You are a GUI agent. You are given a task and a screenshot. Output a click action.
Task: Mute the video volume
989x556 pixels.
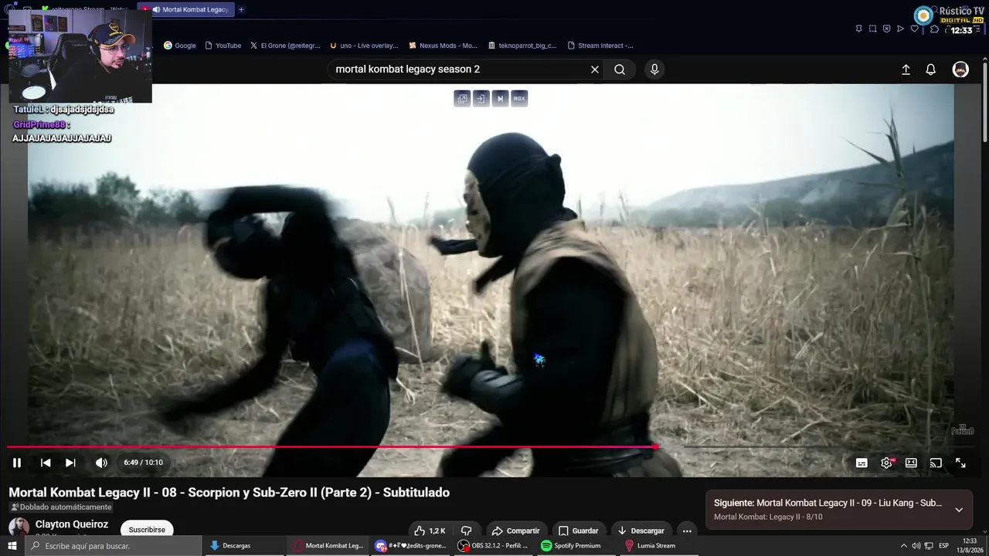pos(101,463)
